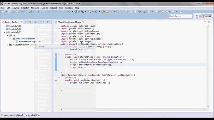
Task: Expand the EventHandlerApp01.java file node
Action: (x=14, y=42)
